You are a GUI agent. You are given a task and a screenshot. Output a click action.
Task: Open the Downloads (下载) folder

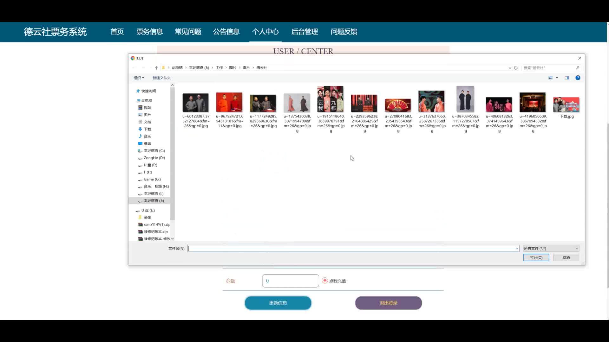145,129
